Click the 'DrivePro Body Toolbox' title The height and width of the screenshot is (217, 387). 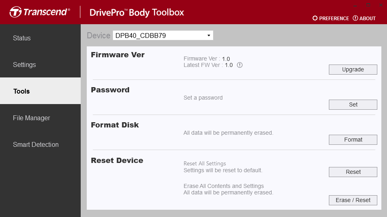137,13
